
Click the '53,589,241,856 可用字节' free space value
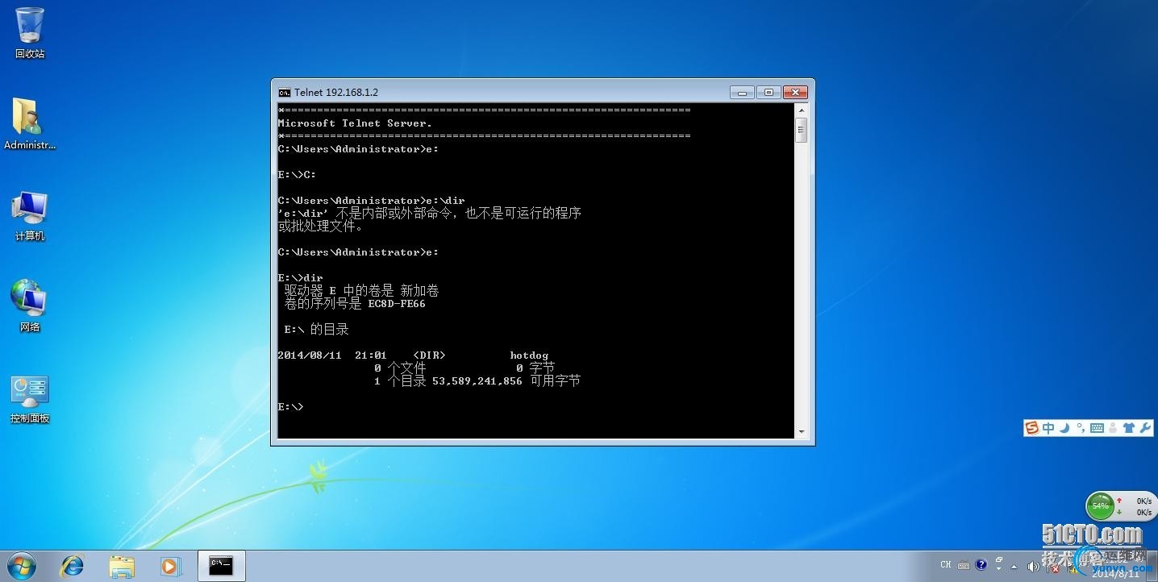pyautogui.click(x=506, y=381)
